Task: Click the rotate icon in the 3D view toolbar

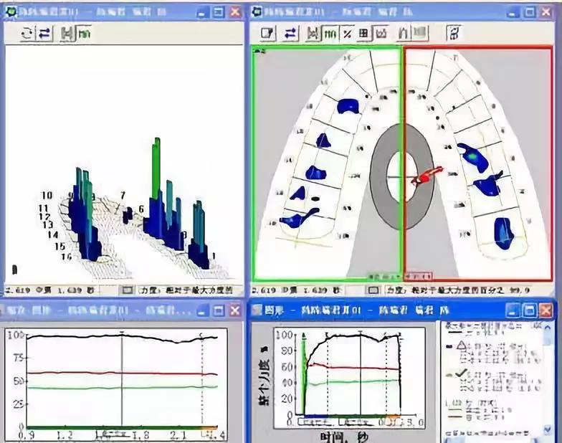Action: point(28,34)
